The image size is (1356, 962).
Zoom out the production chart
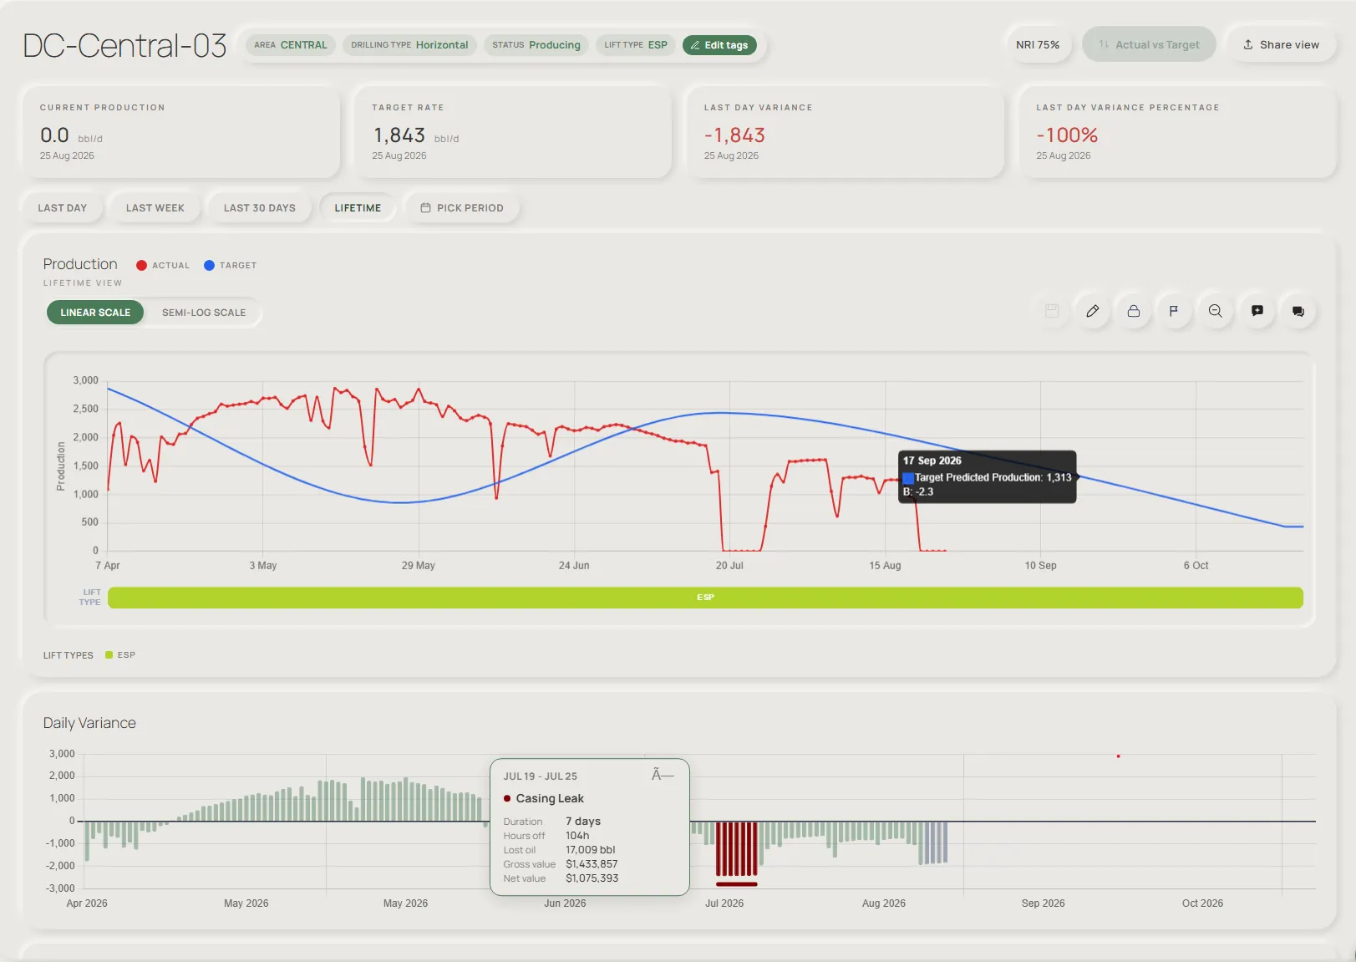[1216, 311]
